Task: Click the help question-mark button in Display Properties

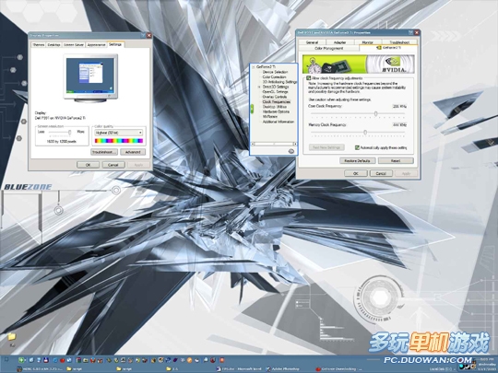Action: click(143, 35)
